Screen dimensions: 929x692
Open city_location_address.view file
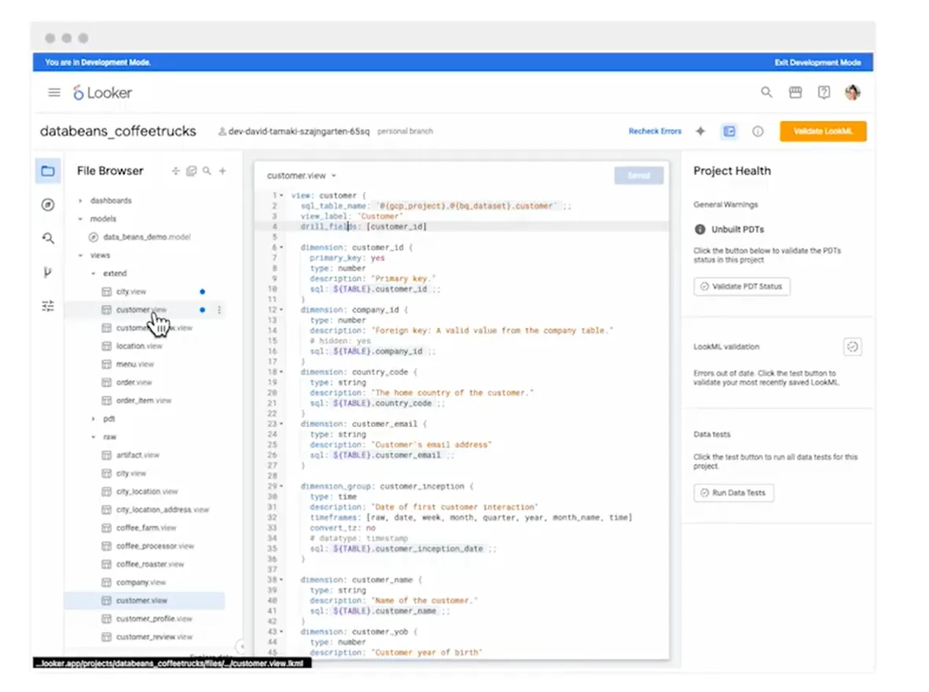(x=163, y=510)
